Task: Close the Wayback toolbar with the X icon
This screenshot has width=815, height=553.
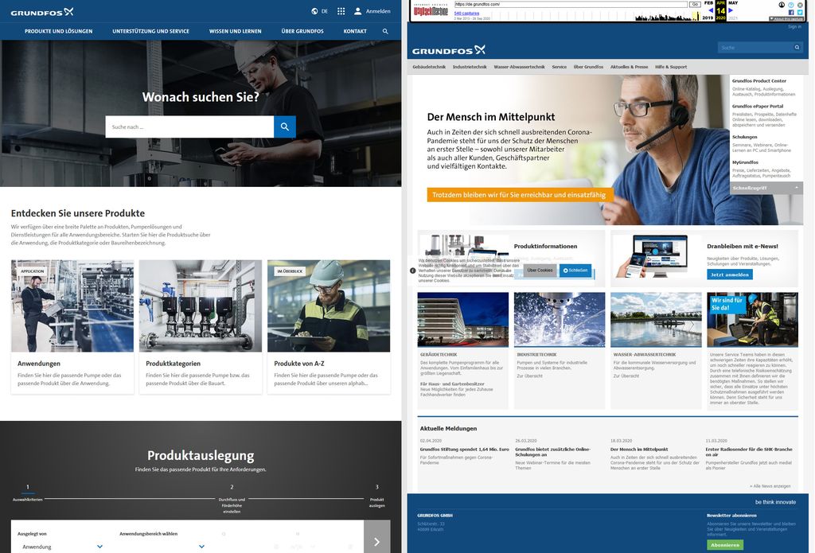Action: coord(800,6)
